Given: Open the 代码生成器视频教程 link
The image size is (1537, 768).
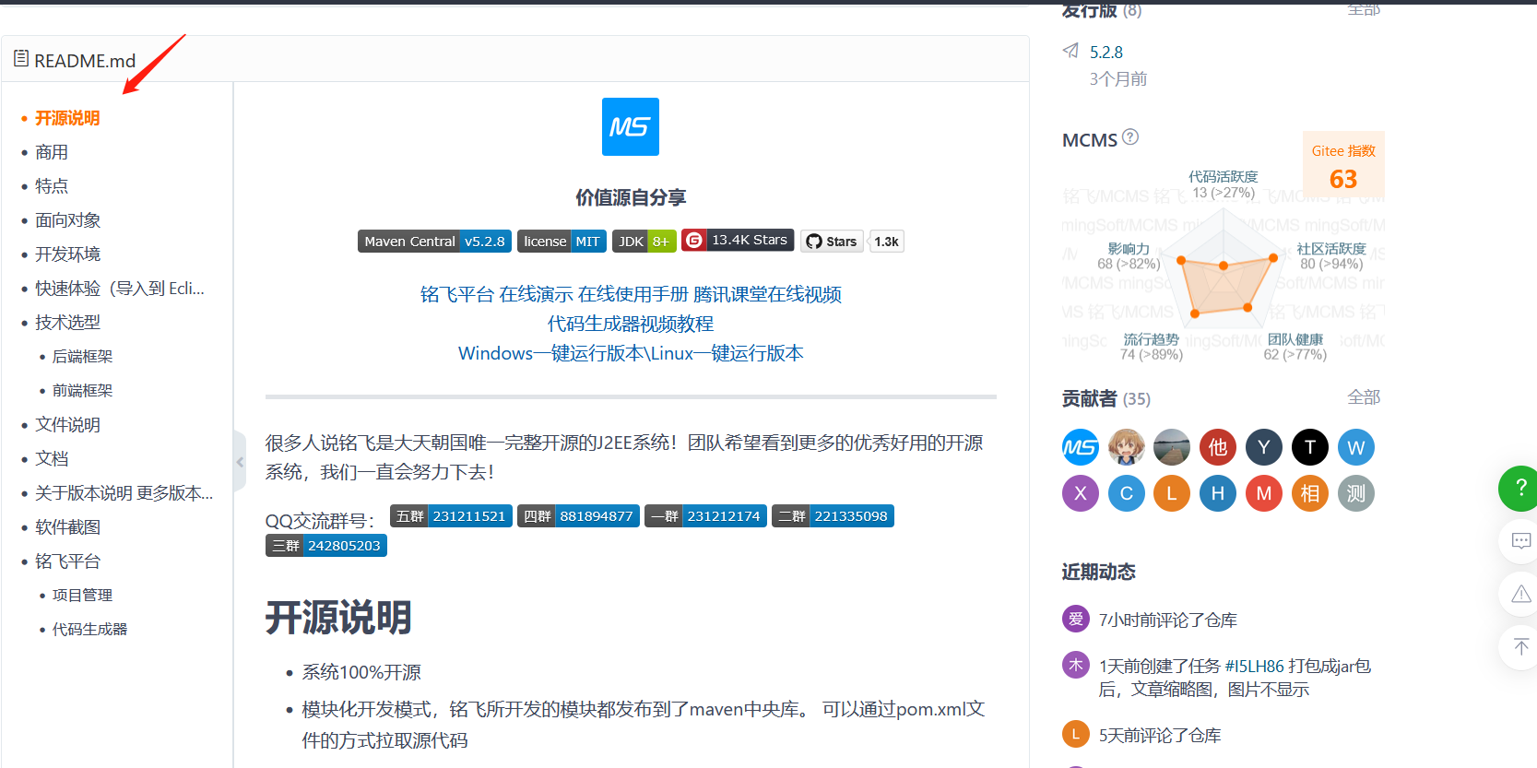Looking at the screenshot, I should coord(631,324).
